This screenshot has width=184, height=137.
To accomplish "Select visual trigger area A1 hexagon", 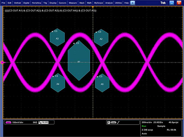I will coord(79,60).
